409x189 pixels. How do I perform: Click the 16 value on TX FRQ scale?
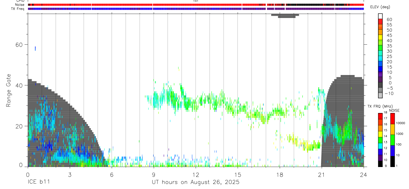coord(386,124)
